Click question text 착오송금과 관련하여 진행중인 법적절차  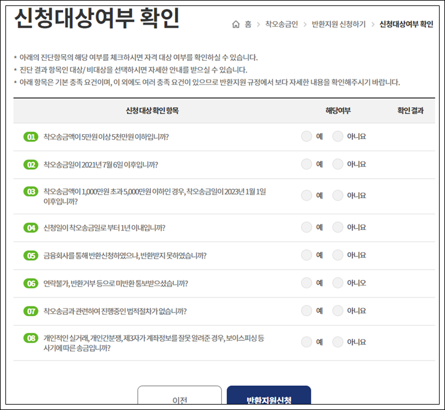(115, 311)
